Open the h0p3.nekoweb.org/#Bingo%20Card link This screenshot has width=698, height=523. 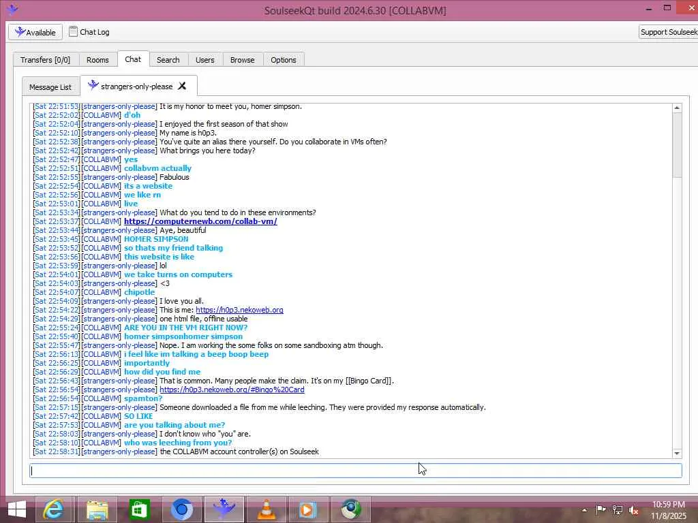click(232, 390)
